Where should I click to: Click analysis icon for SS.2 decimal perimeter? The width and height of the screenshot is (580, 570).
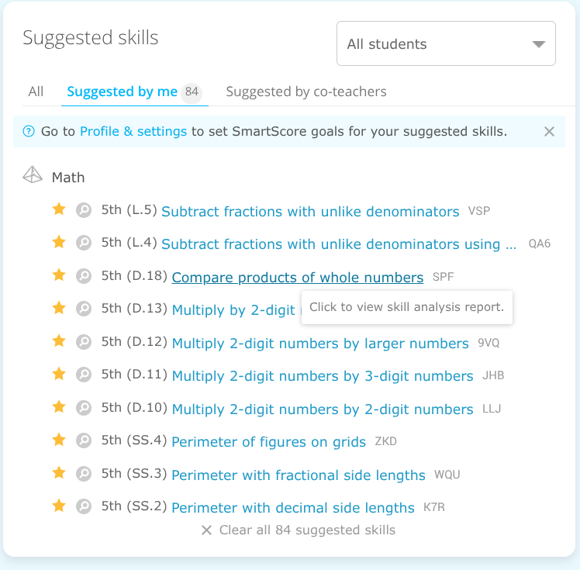tap(84, 506)
